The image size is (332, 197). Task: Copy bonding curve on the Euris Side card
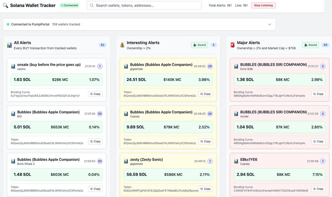[318, 94]
